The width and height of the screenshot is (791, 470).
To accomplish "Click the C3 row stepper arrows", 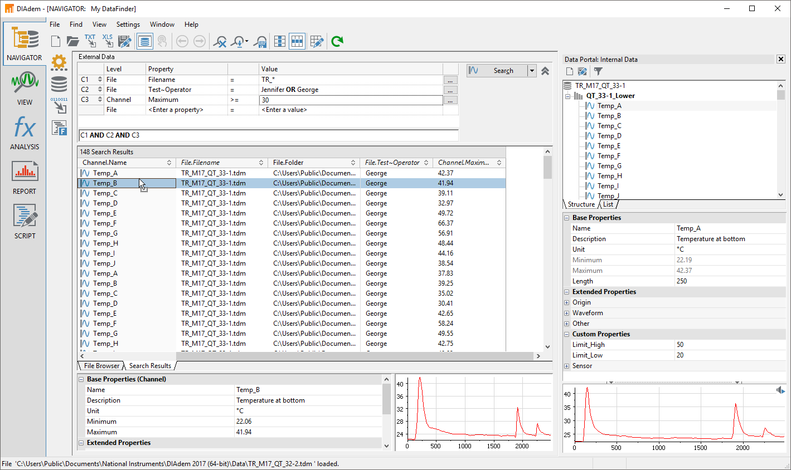I will [100, 100].
